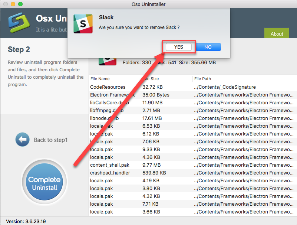The height and width of the screenshot is (225, 297).
Task: Open the About tab
Action: coord(277,34)
